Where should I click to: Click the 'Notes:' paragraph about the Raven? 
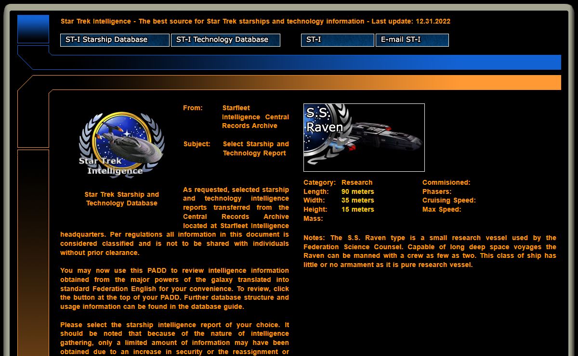pyautogui.click(x=430, y=251)
